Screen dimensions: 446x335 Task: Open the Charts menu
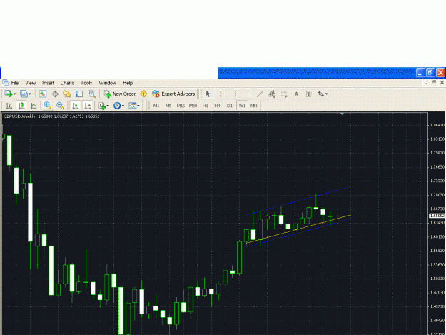(x=67, y=83)
